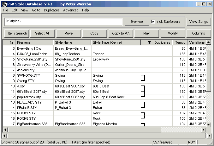Click the Copy to A:\ button

coord(121,33)
